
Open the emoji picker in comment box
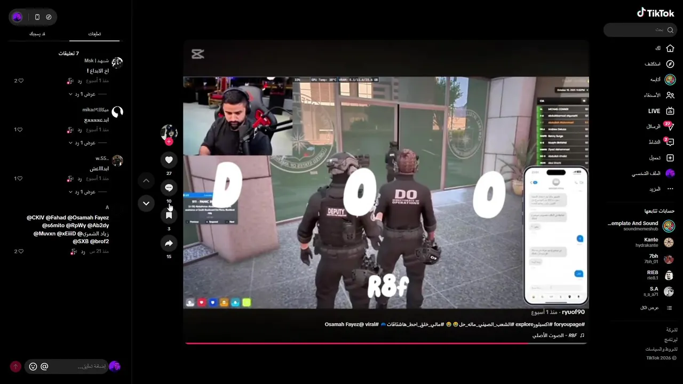point(33,366)
